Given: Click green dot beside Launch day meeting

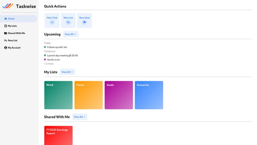Looking at the screenshot, I should point(45,55).
